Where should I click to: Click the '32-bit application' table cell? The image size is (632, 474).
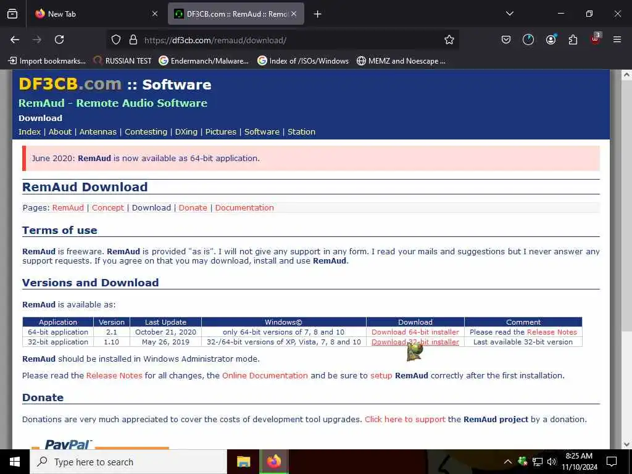(58, 342)
